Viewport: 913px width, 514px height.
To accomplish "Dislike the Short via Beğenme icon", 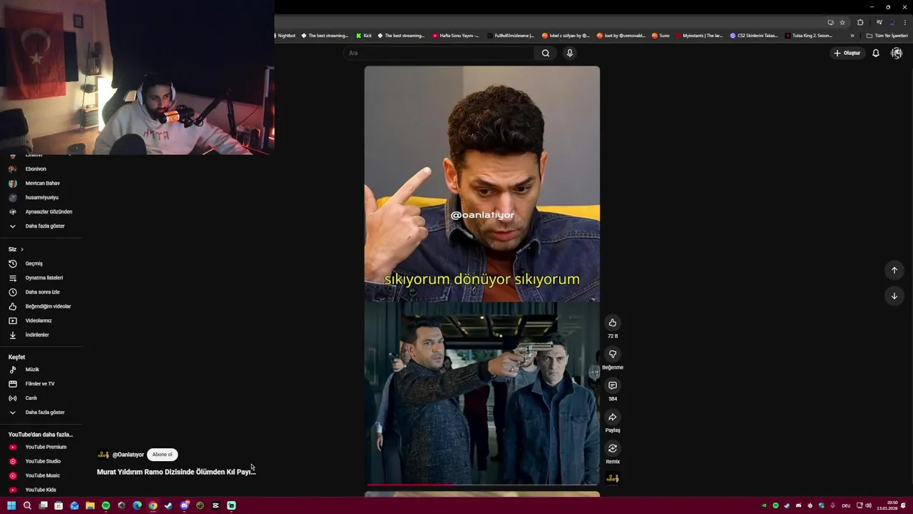I will [x=612, y=354].
